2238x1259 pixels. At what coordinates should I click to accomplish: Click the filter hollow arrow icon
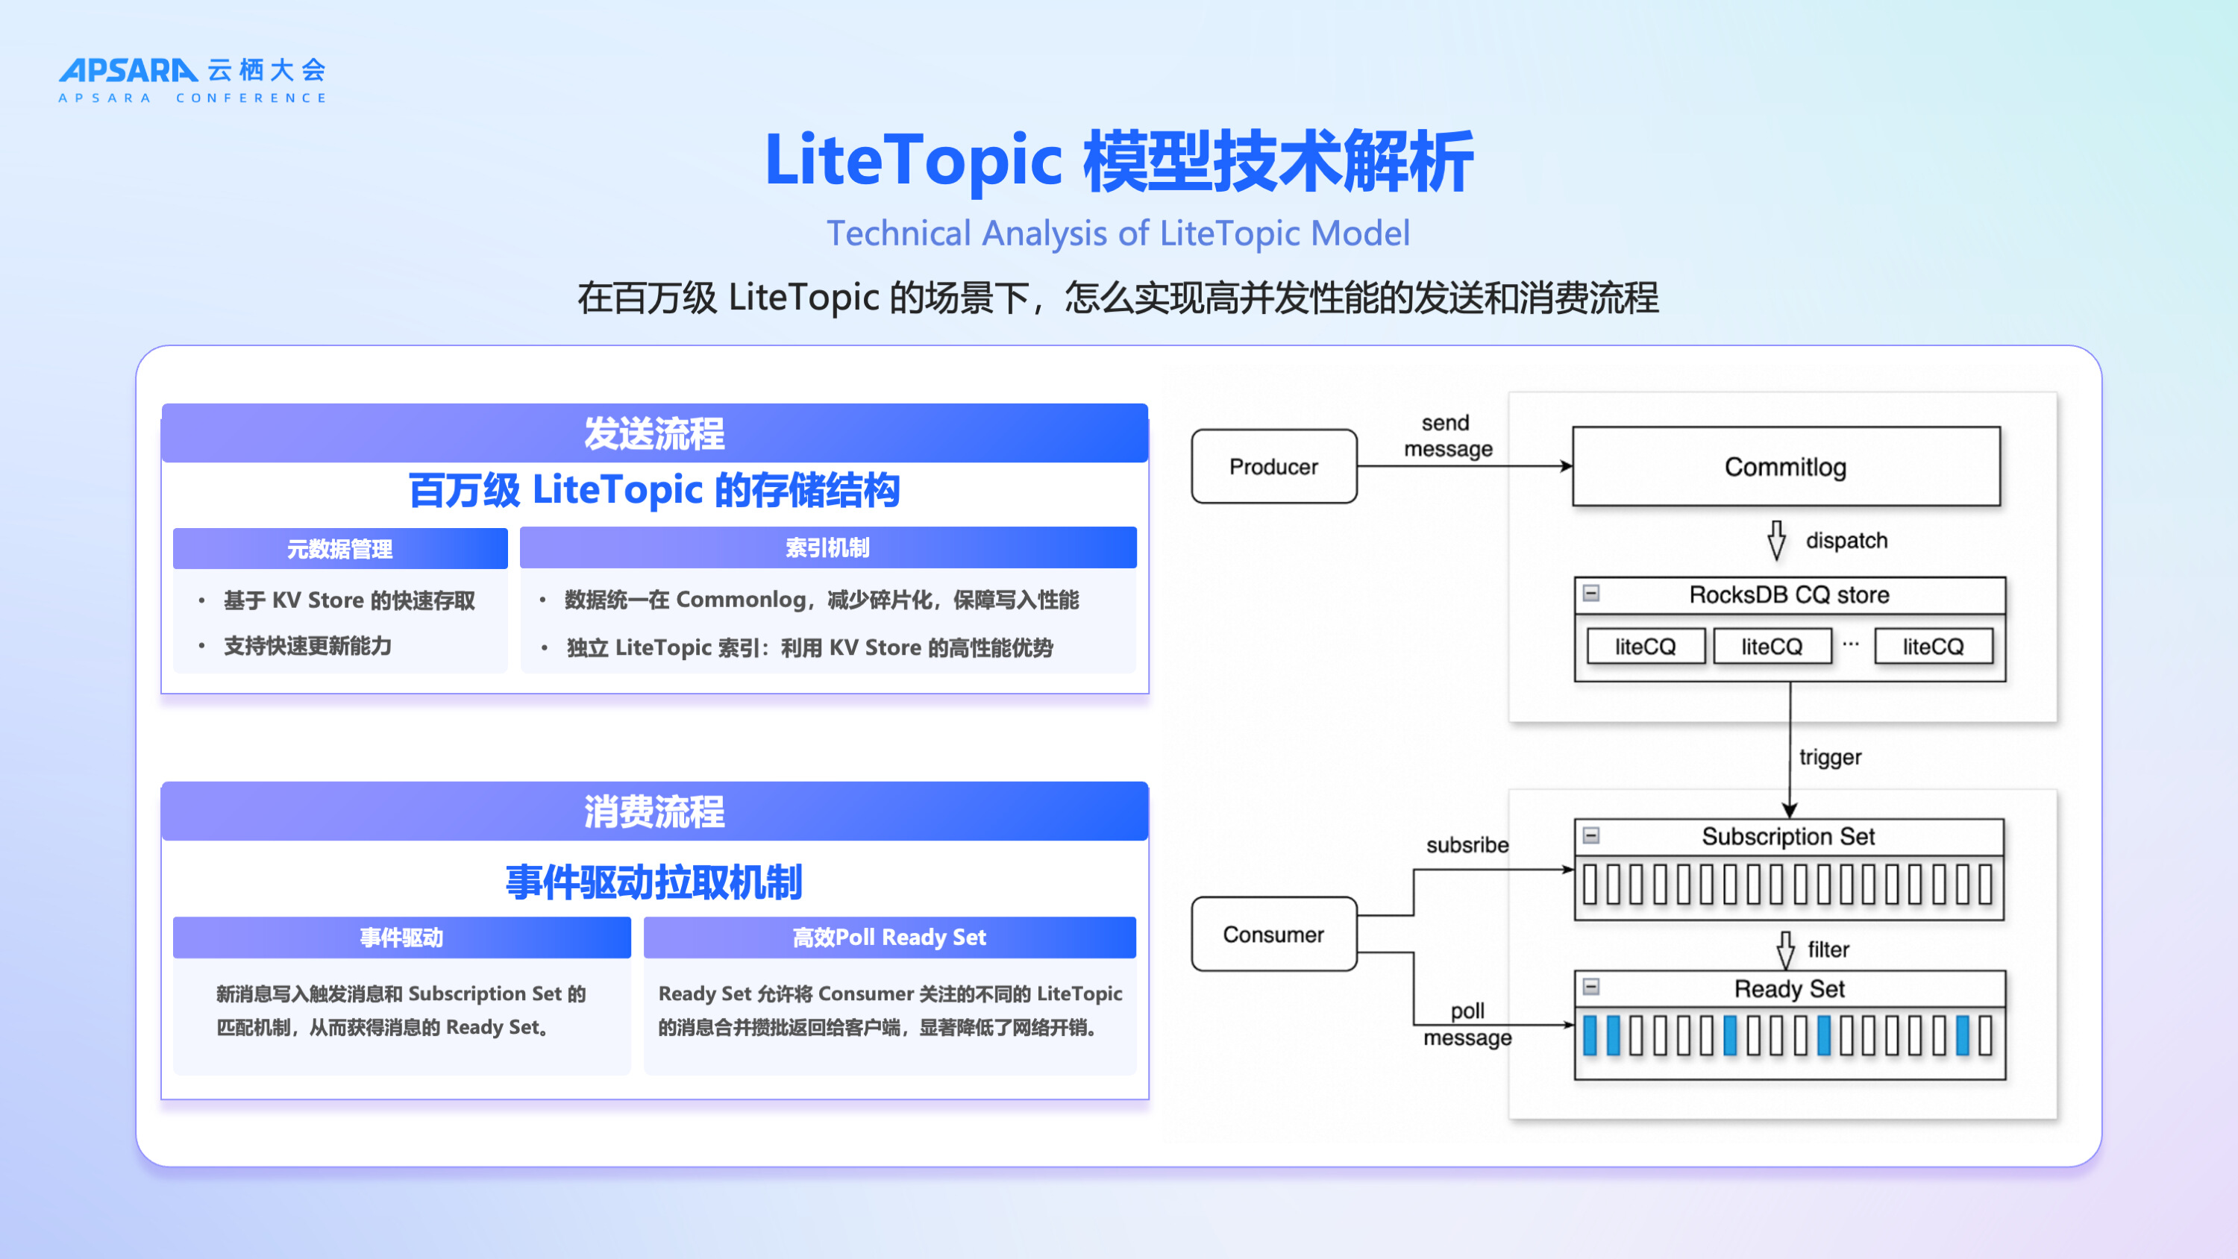pyautogui.click(x=1785, y=949)
